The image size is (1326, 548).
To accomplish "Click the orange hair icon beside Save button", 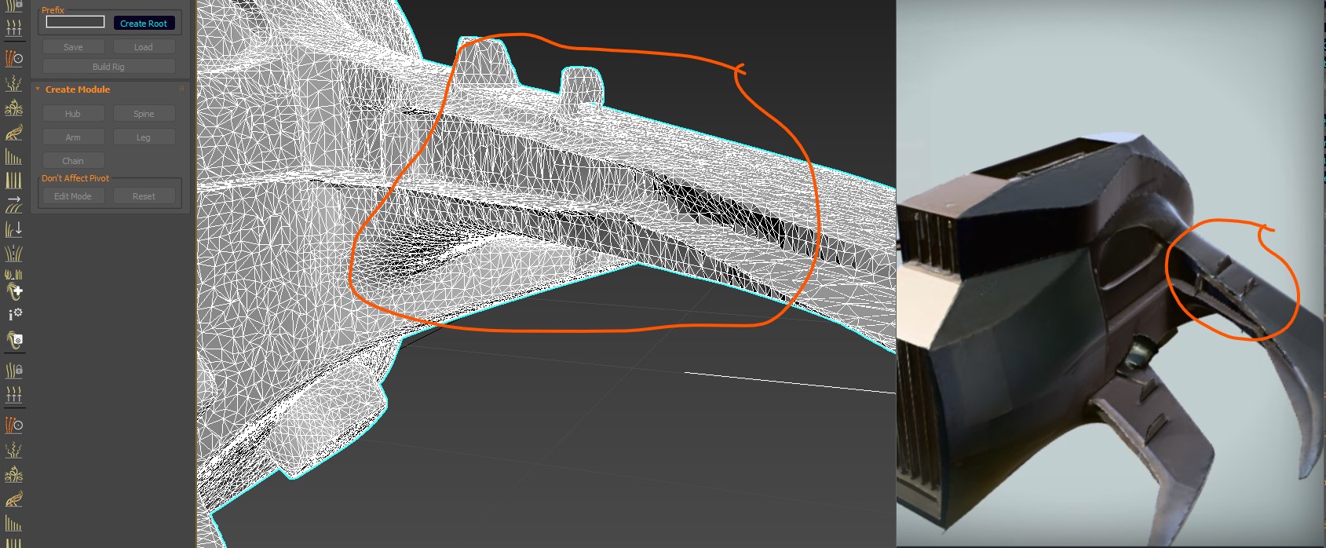I will 14,58.
